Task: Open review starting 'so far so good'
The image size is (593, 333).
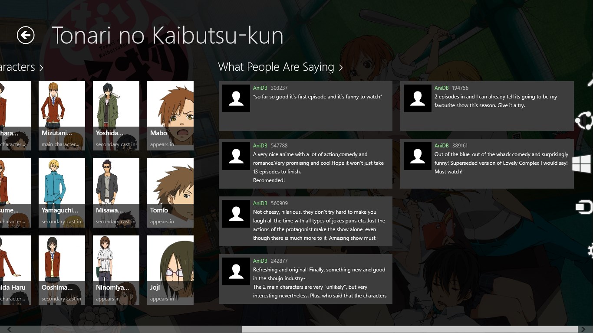Action: [306, 106]
